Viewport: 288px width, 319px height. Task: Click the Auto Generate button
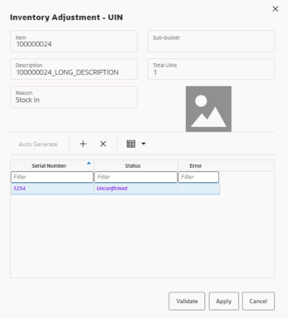click(38, 144)
